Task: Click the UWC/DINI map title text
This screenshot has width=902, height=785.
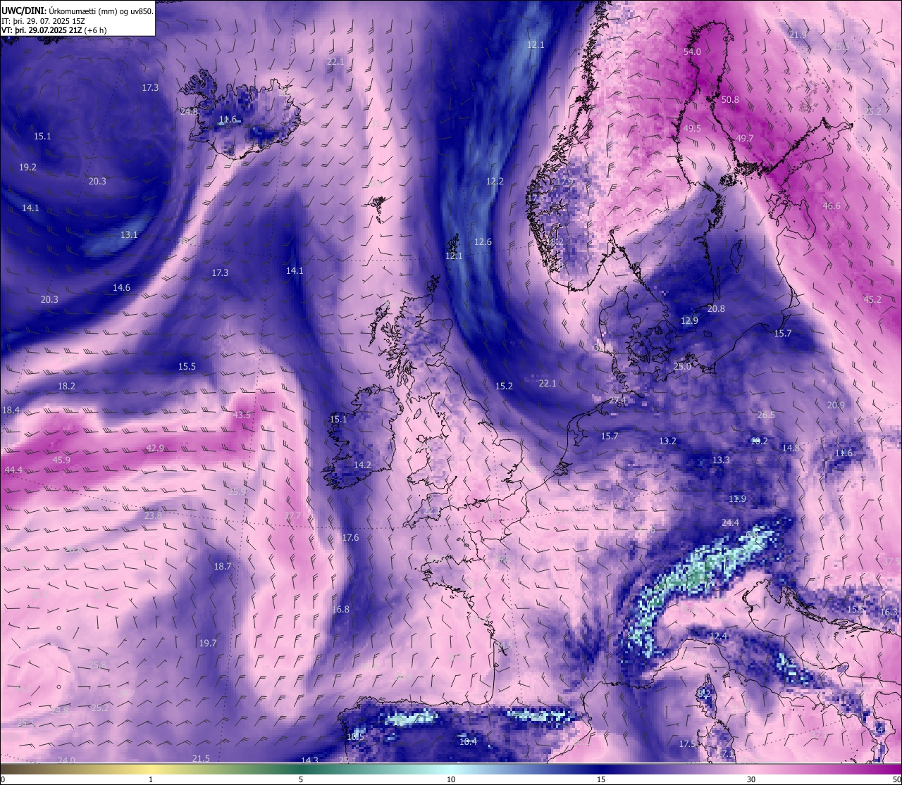Action: click(x=77, y=11)
